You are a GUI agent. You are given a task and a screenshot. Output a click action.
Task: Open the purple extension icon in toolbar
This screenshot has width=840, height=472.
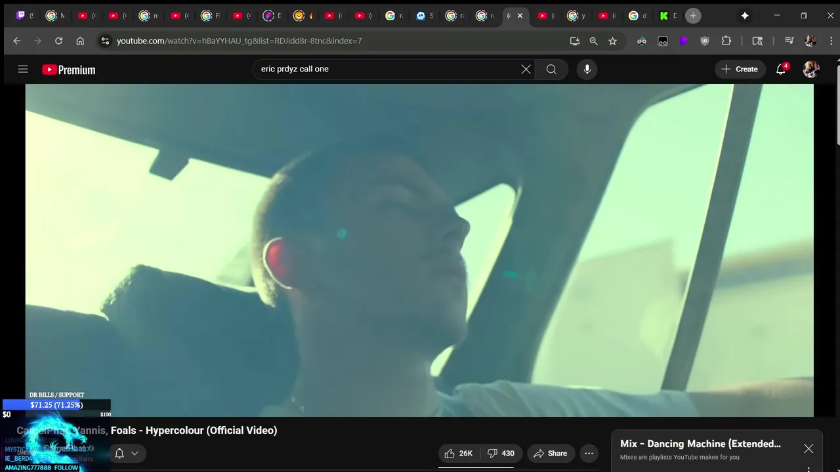(x=684, y=41)
